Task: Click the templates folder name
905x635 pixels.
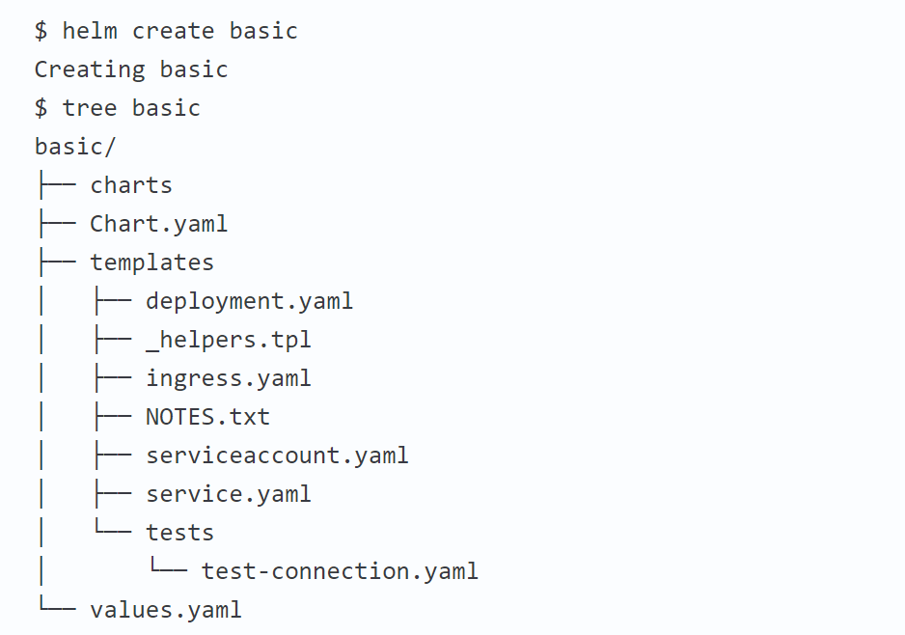Action: [x=151, y=262]
